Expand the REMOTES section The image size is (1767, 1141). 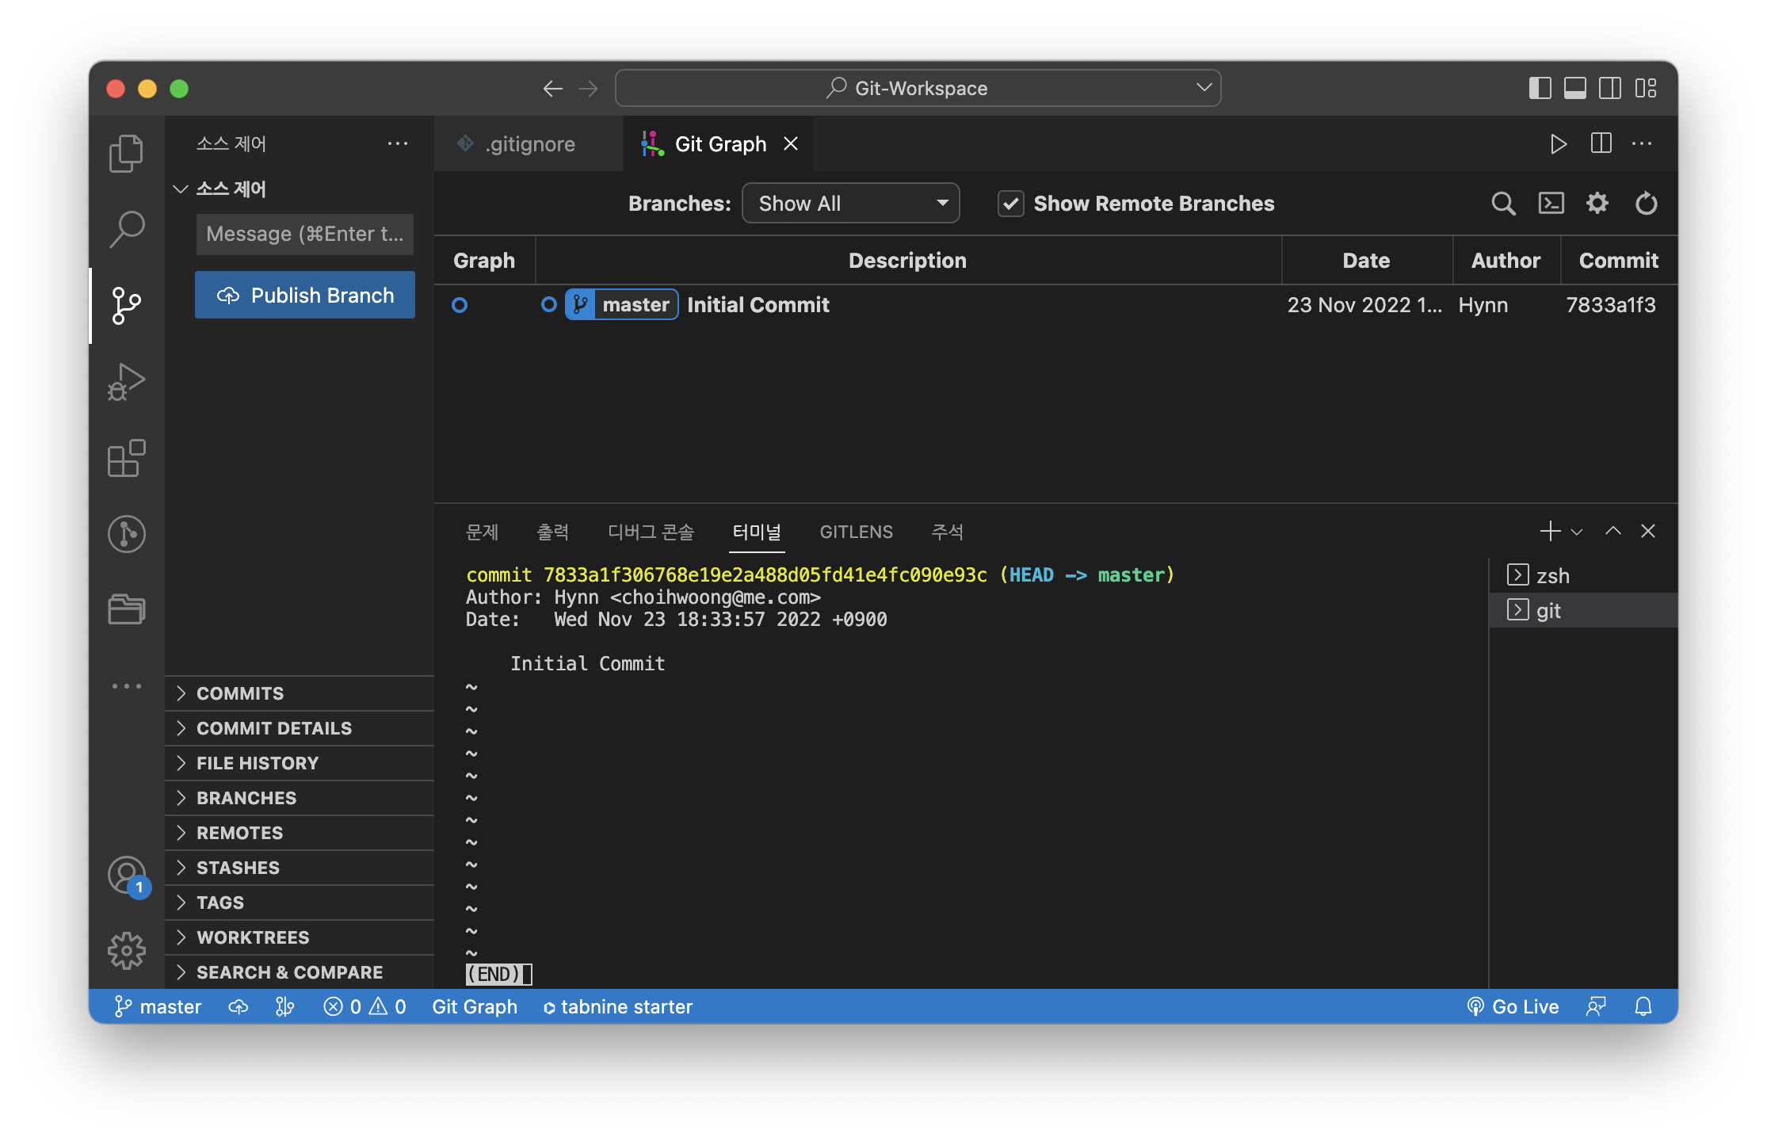point(300,833)
